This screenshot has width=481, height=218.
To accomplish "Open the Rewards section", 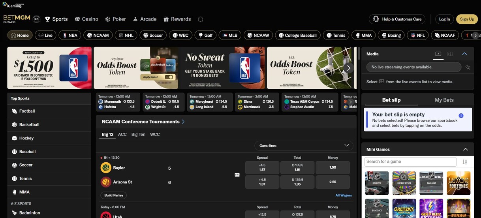I will pos(177,19).
